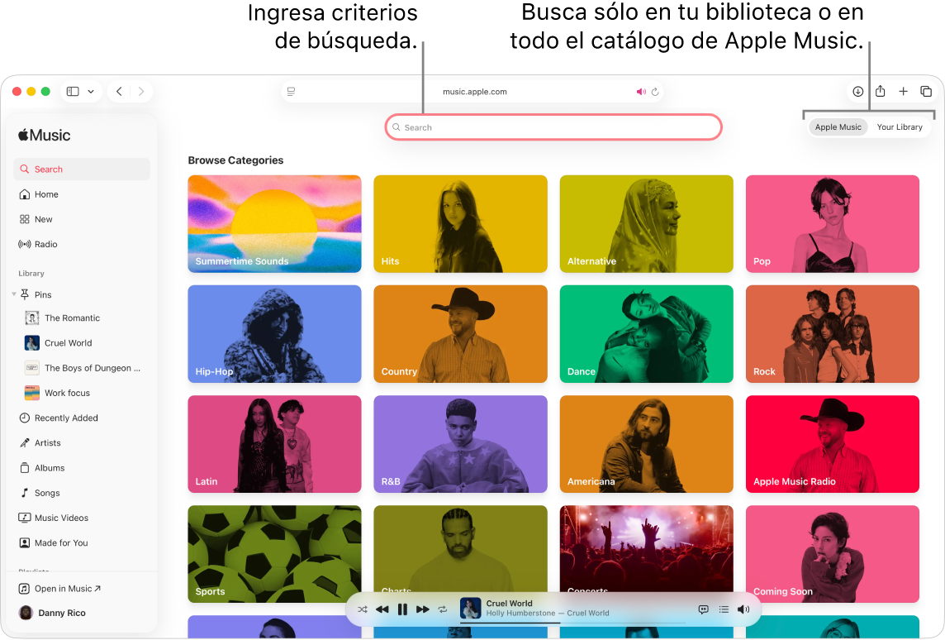Open the New section

point(81,220)
